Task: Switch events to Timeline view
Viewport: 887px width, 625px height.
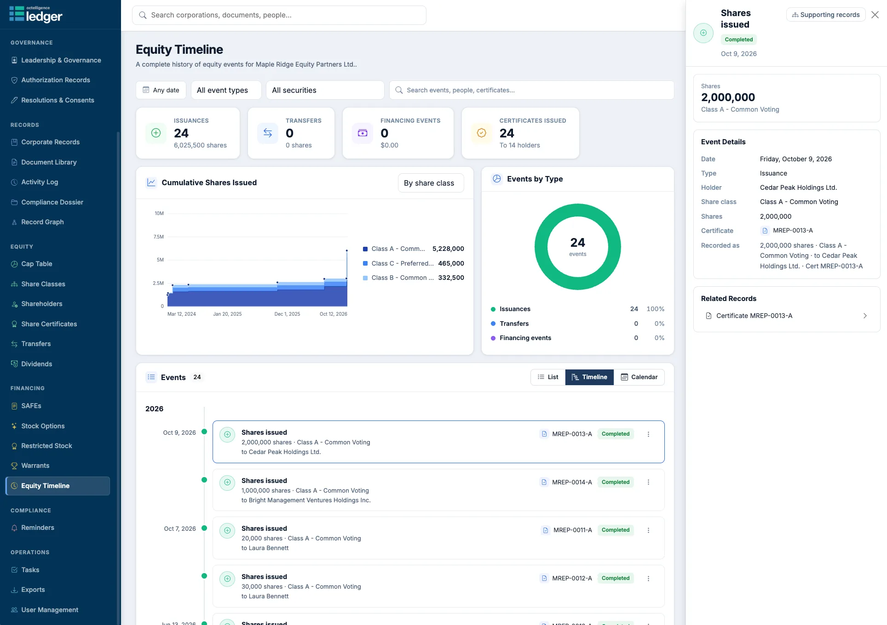Action: coord(589,377)
